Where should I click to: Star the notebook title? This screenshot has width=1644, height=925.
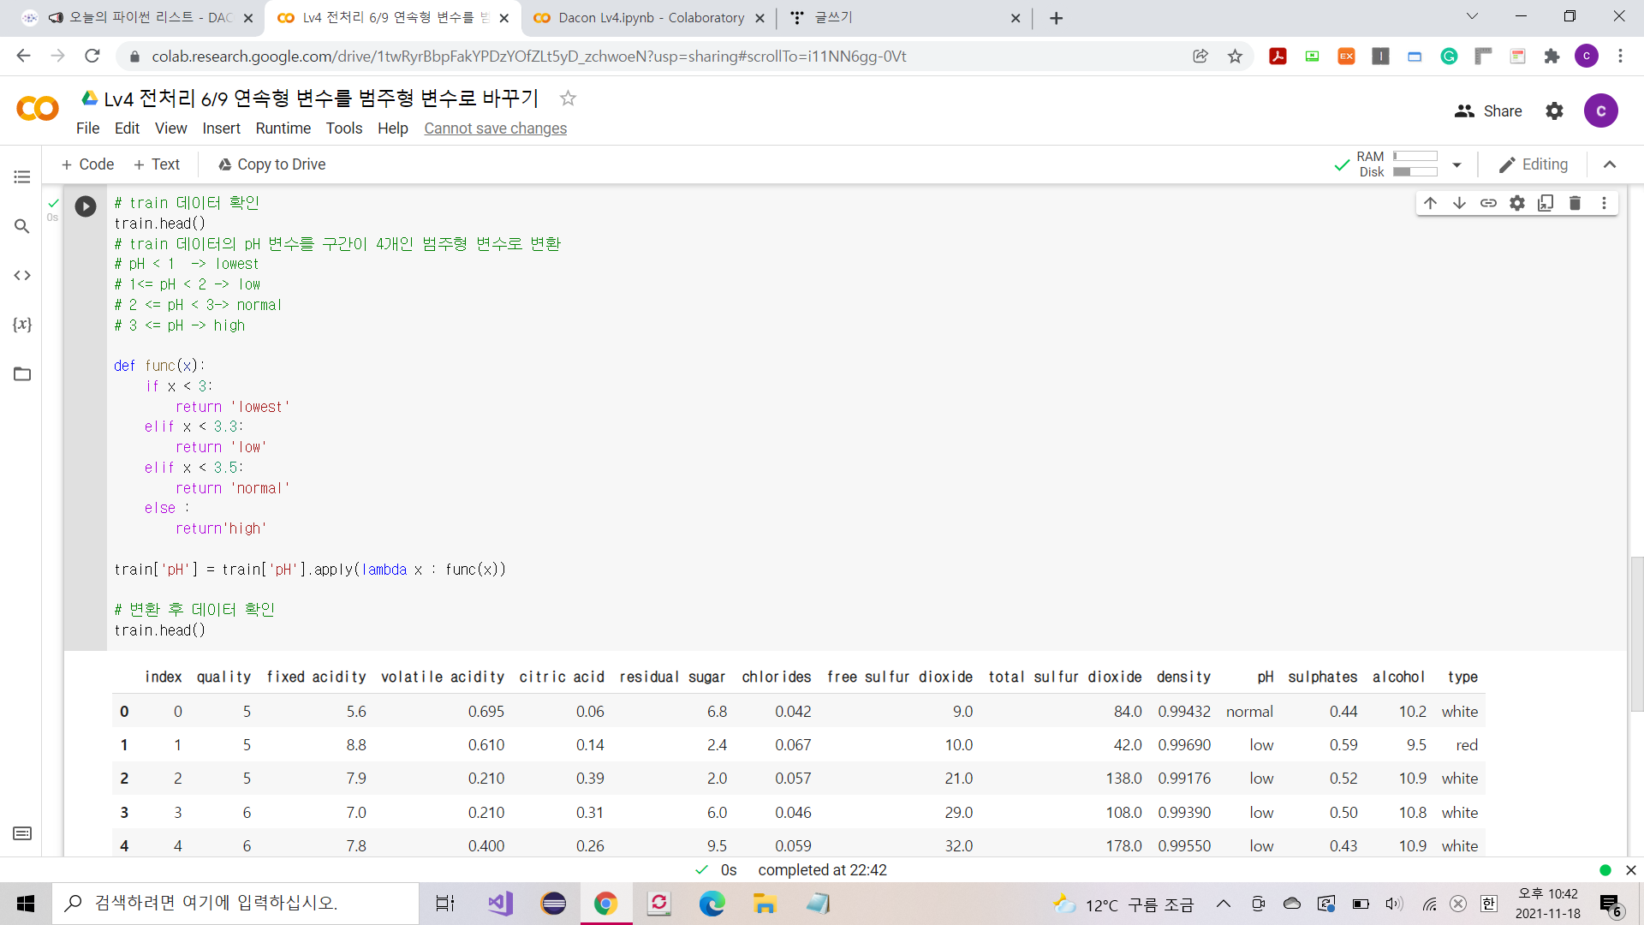pos(568,98)
